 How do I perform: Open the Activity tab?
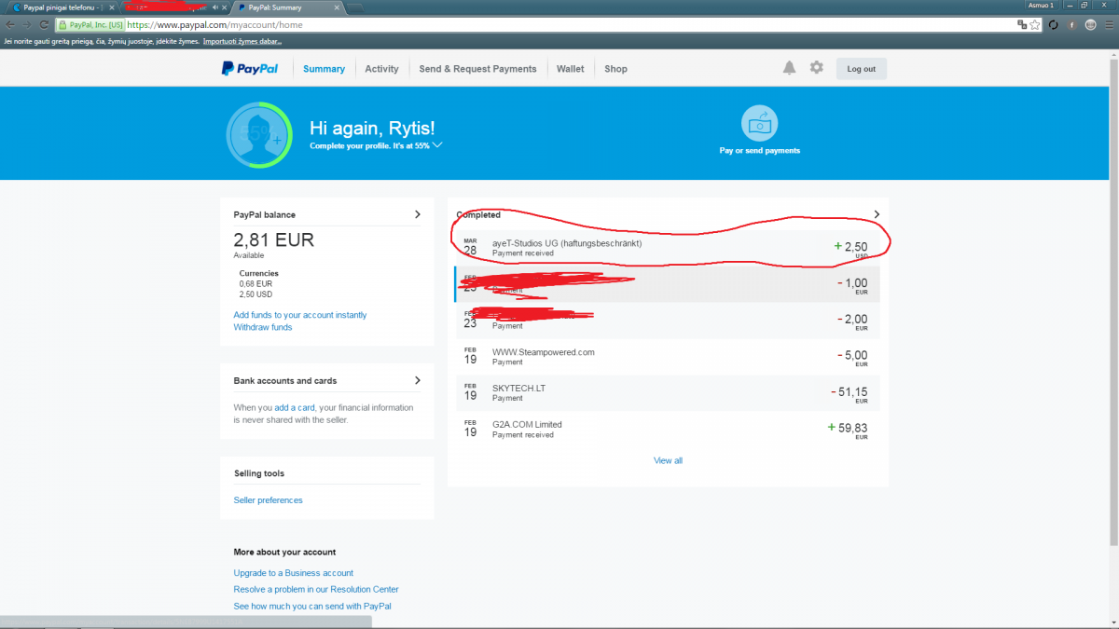pos(381,69)
